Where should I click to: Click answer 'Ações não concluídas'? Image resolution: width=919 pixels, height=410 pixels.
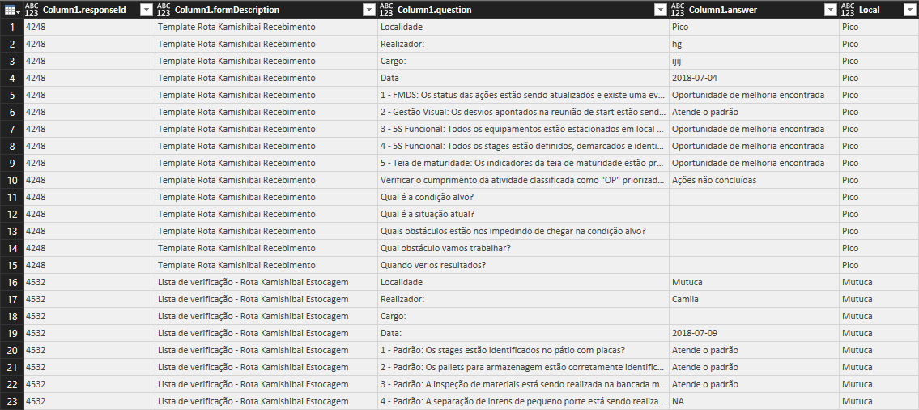(754, 180)
